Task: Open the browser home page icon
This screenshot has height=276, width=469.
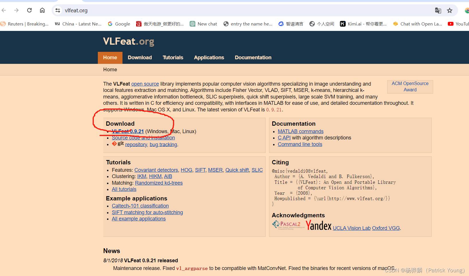Action: (42, 10)
